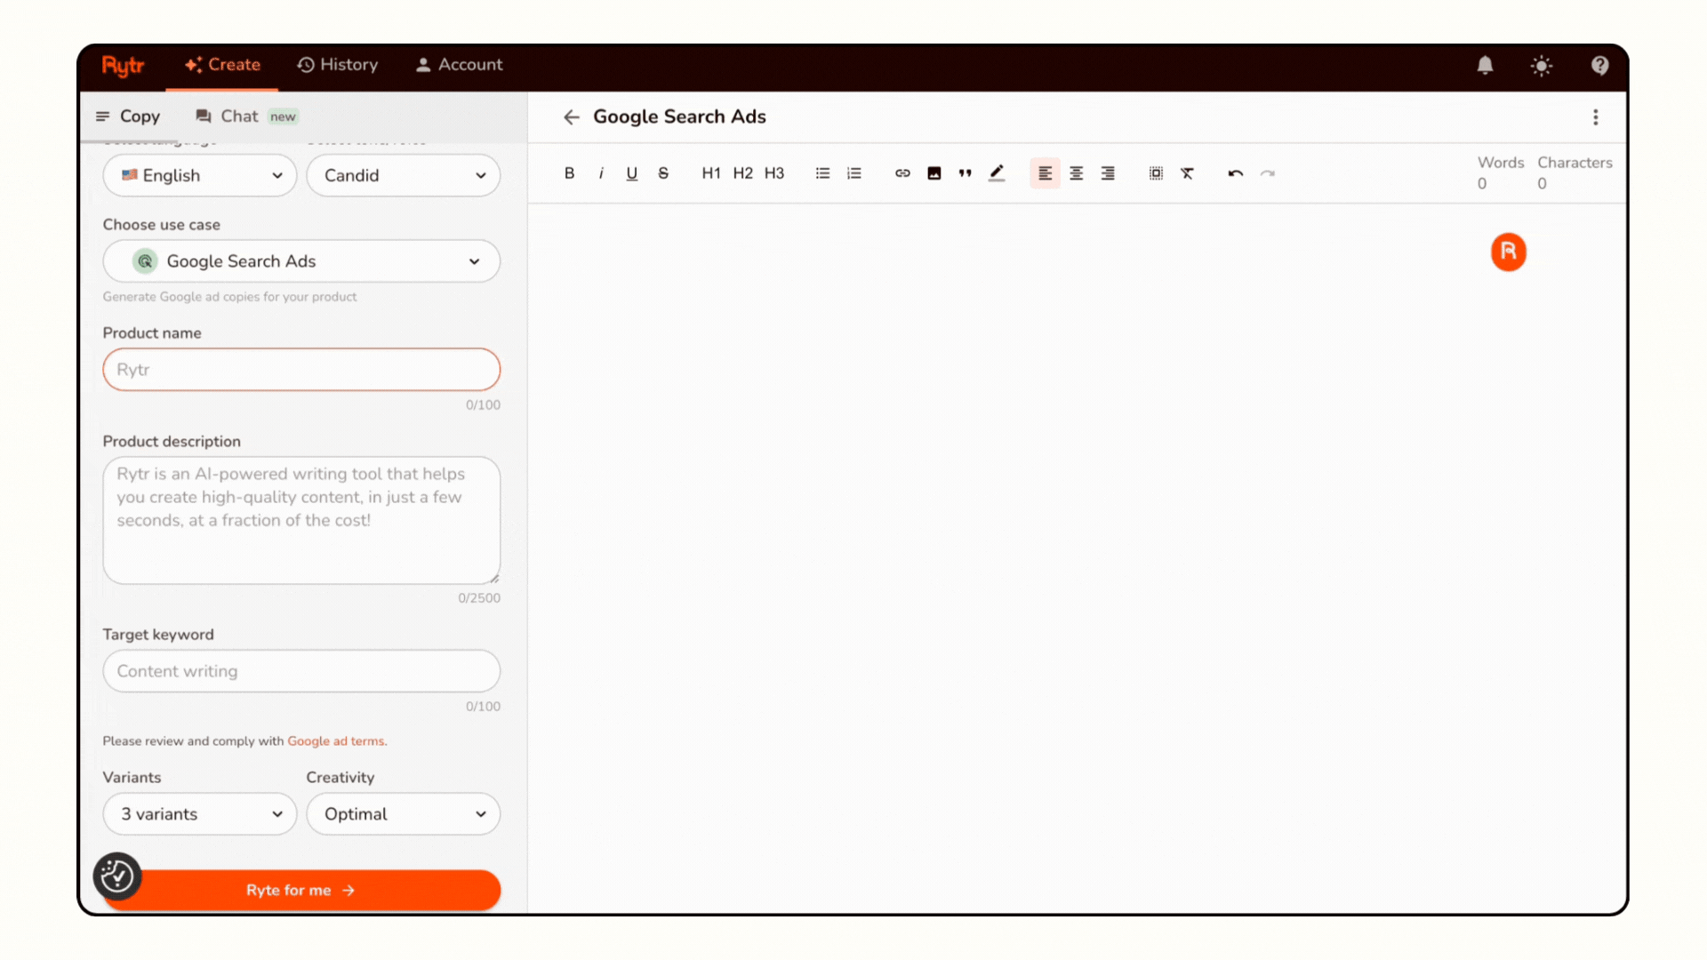
Task: Toggle the bulleted list button
Action: click(x=822, y=173)
